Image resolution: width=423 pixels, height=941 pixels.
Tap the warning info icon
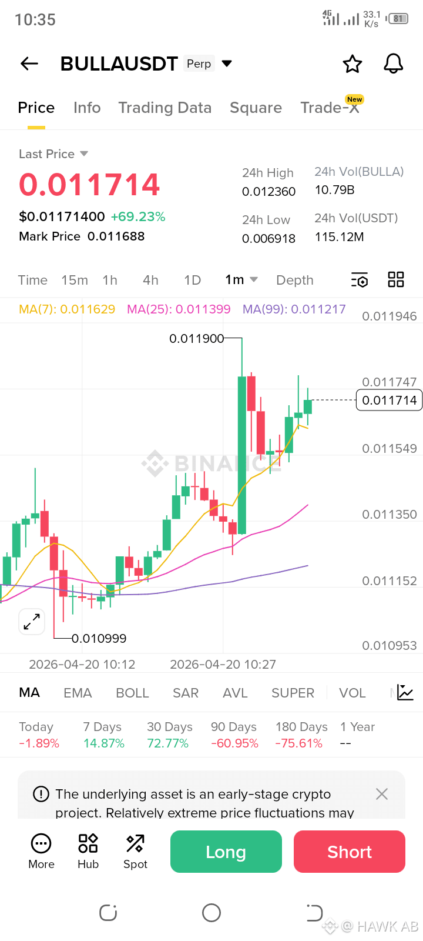point(41,794)
